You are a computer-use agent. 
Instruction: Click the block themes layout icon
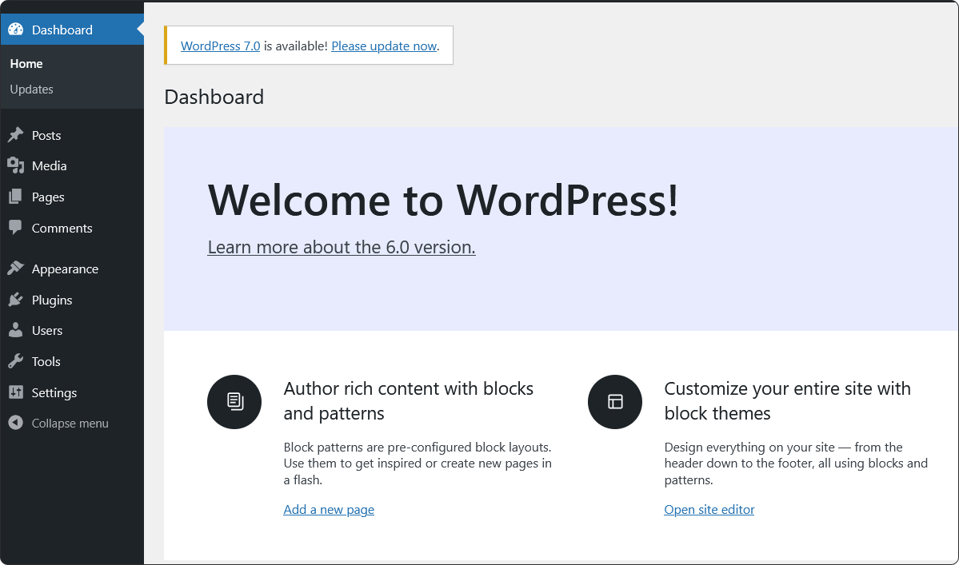[x=615, y=402]
